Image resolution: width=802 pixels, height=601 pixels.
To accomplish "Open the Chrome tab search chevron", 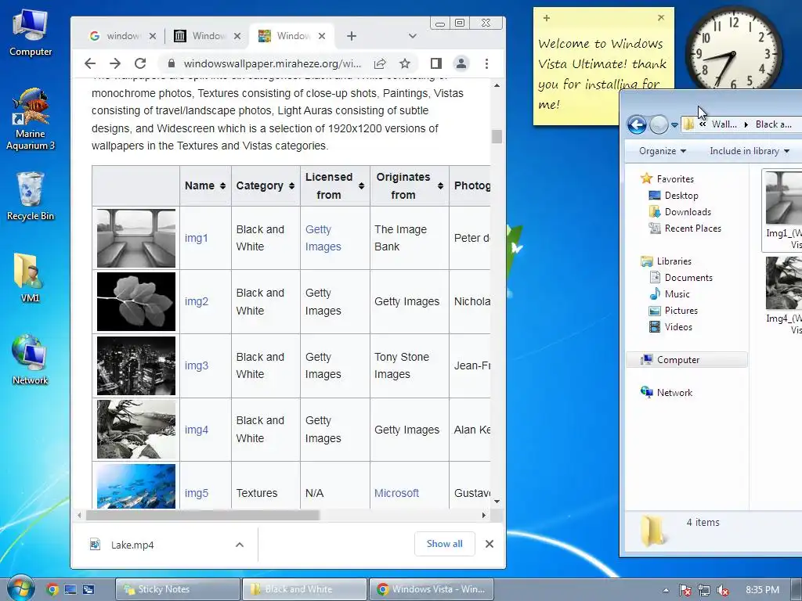I will (413, 36).
